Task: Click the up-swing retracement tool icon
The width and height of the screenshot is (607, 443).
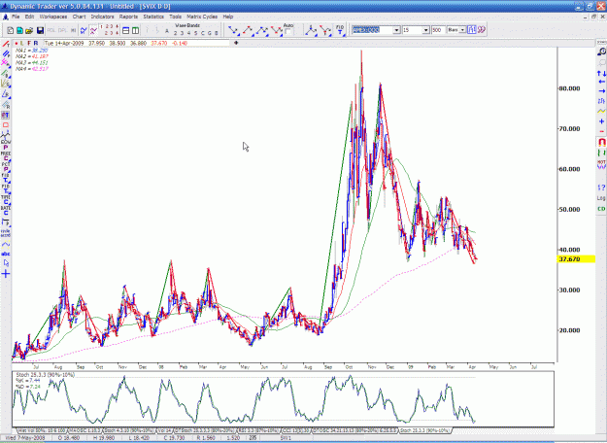Action: (248, 30)
